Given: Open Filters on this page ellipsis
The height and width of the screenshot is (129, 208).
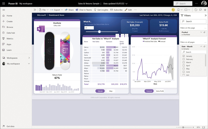Looking at the screenshot, I should [x=205, y=28].
